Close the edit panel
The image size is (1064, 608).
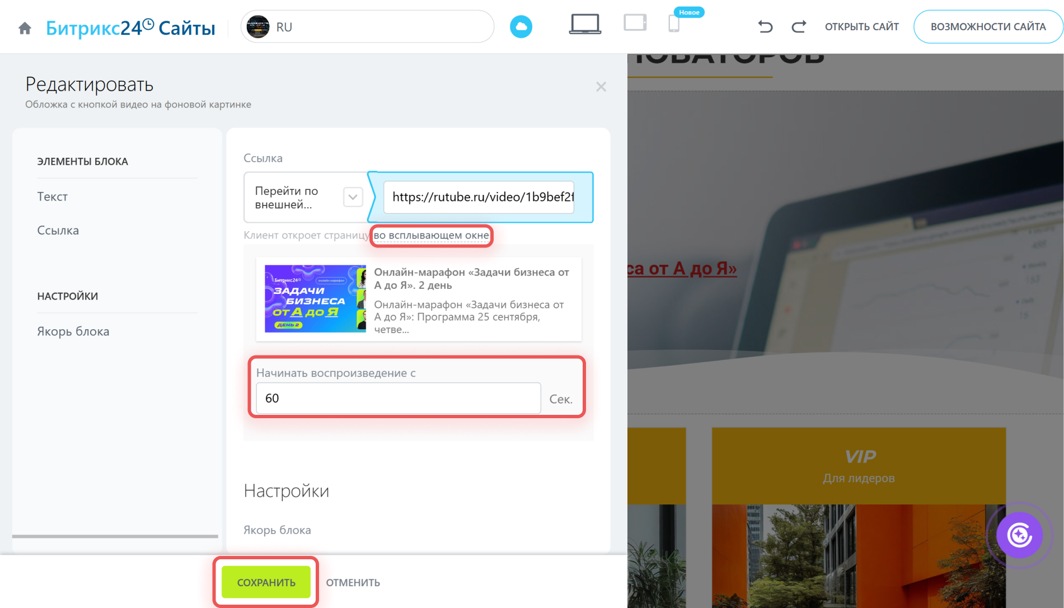(x=601, y=87)
